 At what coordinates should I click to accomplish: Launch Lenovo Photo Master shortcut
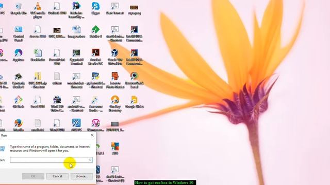tap(114, 77)
